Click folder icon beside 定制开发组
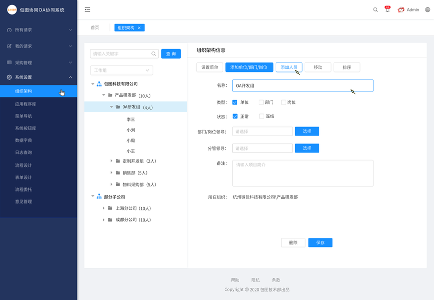Screen dimensions: 434x300 tap(118, 161)
